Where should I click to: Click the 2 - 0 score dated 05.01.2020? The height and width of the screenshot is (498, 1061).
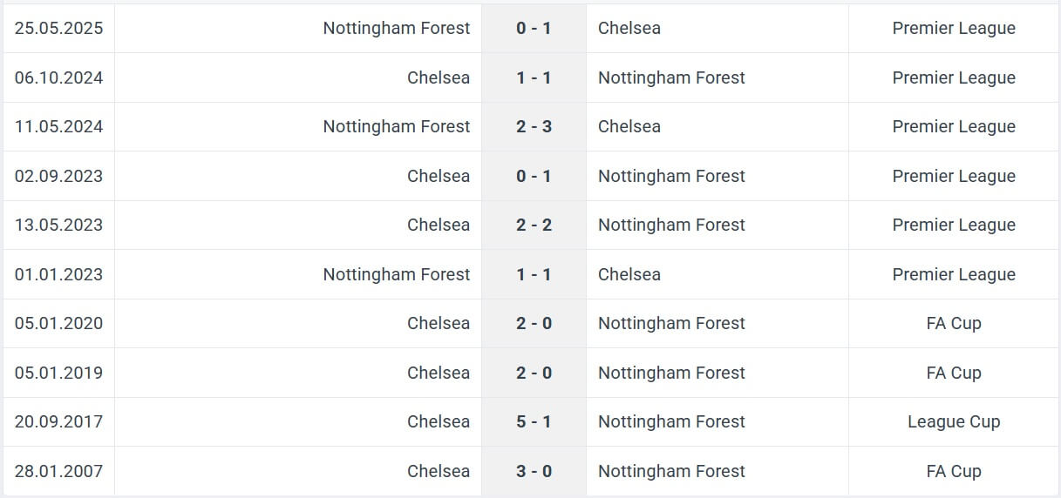[534, 323]
